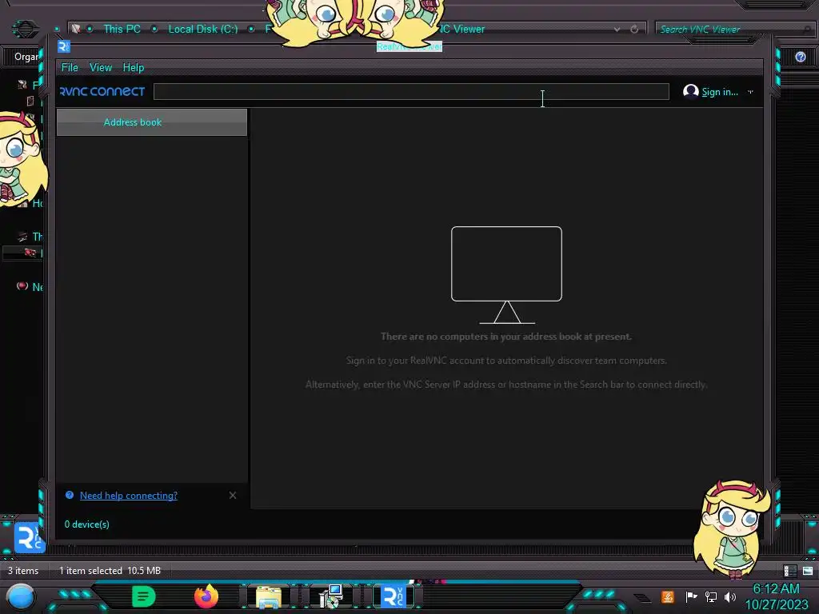Open the Need help connecting link

tap(129, 496)
